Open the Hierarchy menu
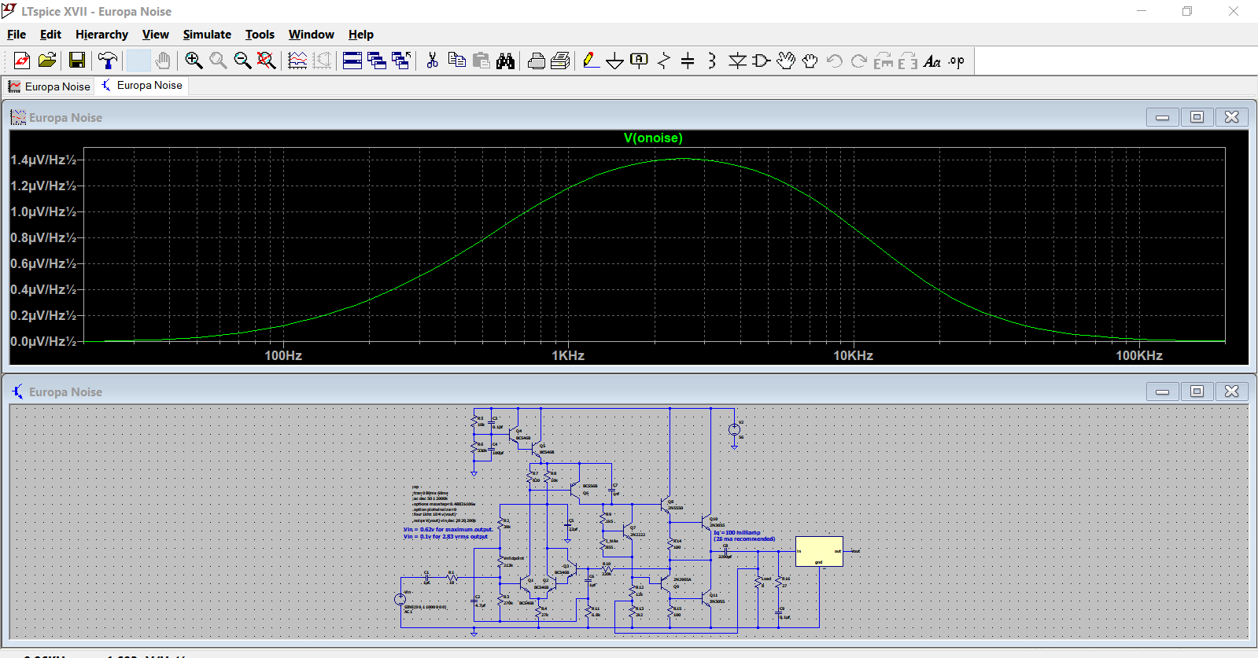This screenshot has height=658, width=1258. click(101, 35)
